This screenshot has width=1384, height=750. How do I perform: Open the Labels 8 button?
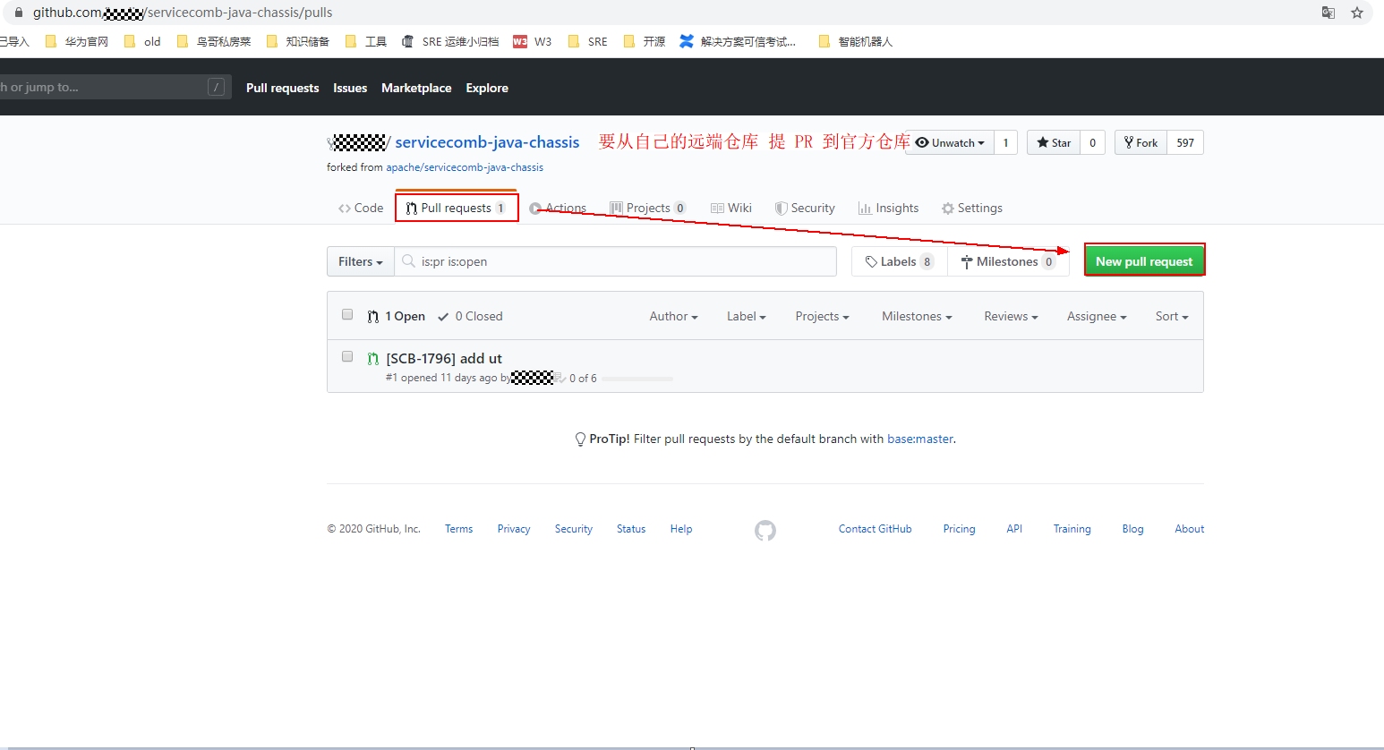click(x=900, y=261)
